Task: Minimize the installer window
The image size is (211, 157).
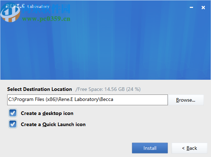Action: (191, 8)
